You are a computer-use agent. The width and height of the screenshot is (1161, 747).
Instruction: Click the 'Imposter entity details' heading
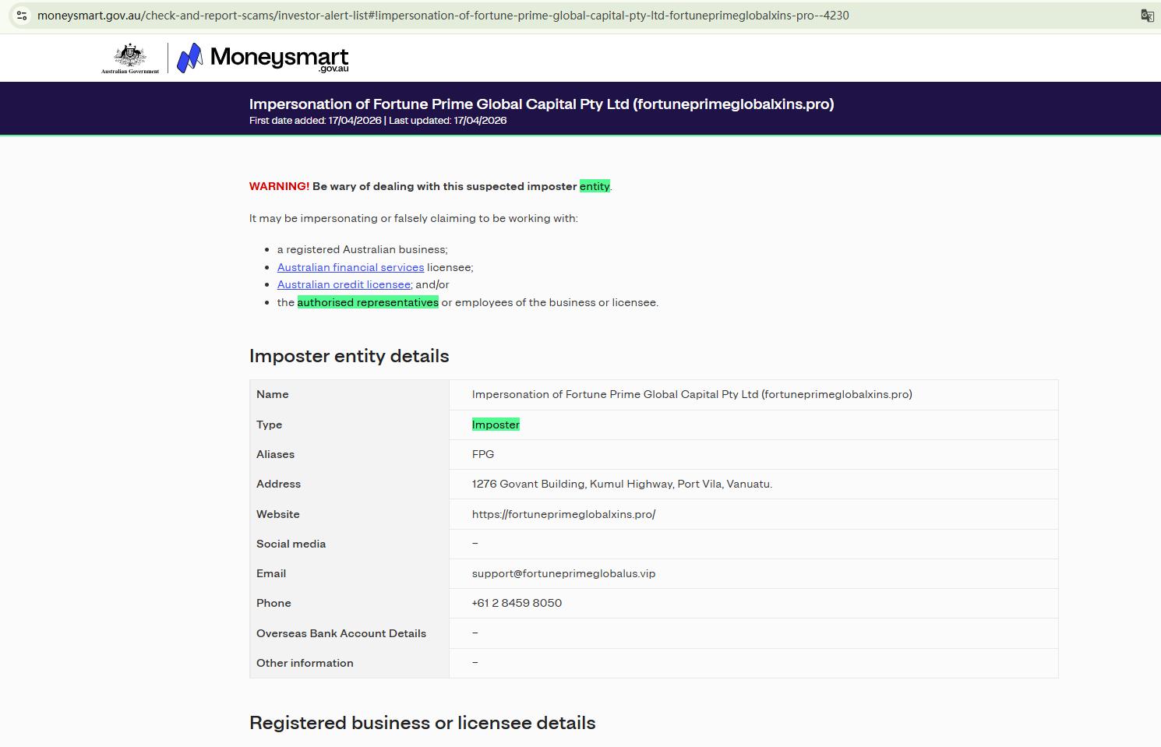tap(349, 356)
